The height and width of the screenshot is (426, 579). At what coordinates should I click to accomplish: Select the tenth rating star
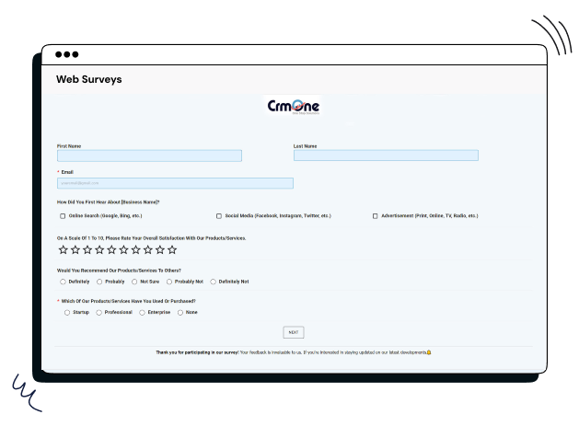tap(172, 250)
